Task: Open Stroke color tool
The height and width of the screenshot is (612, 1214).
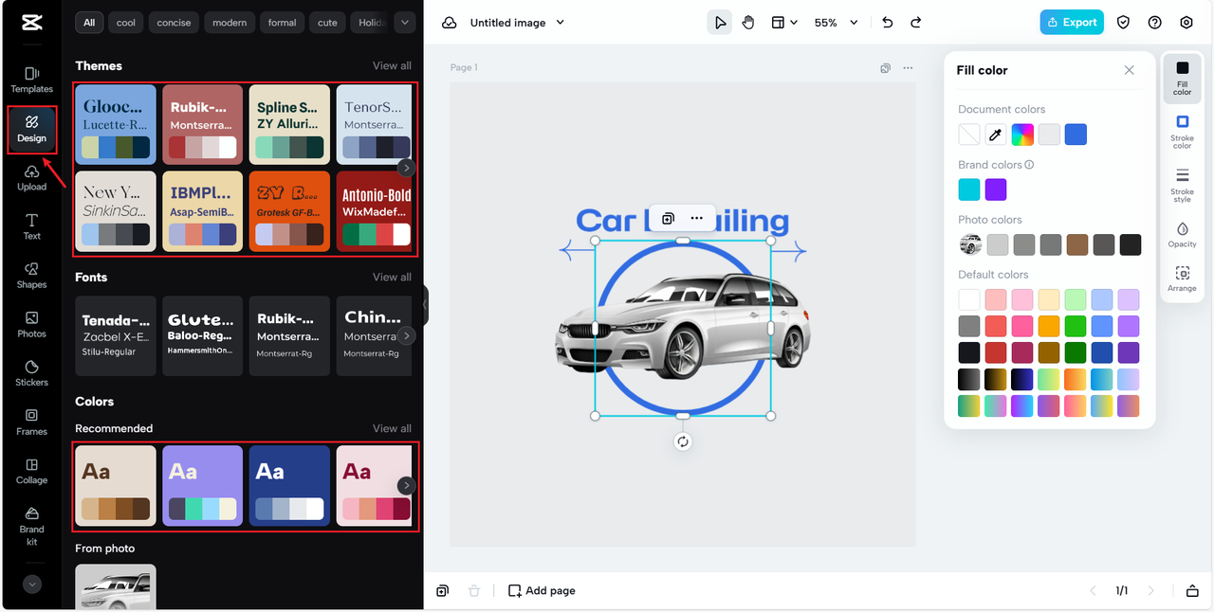Action: pyautogui.click(x=1182, y=132)
